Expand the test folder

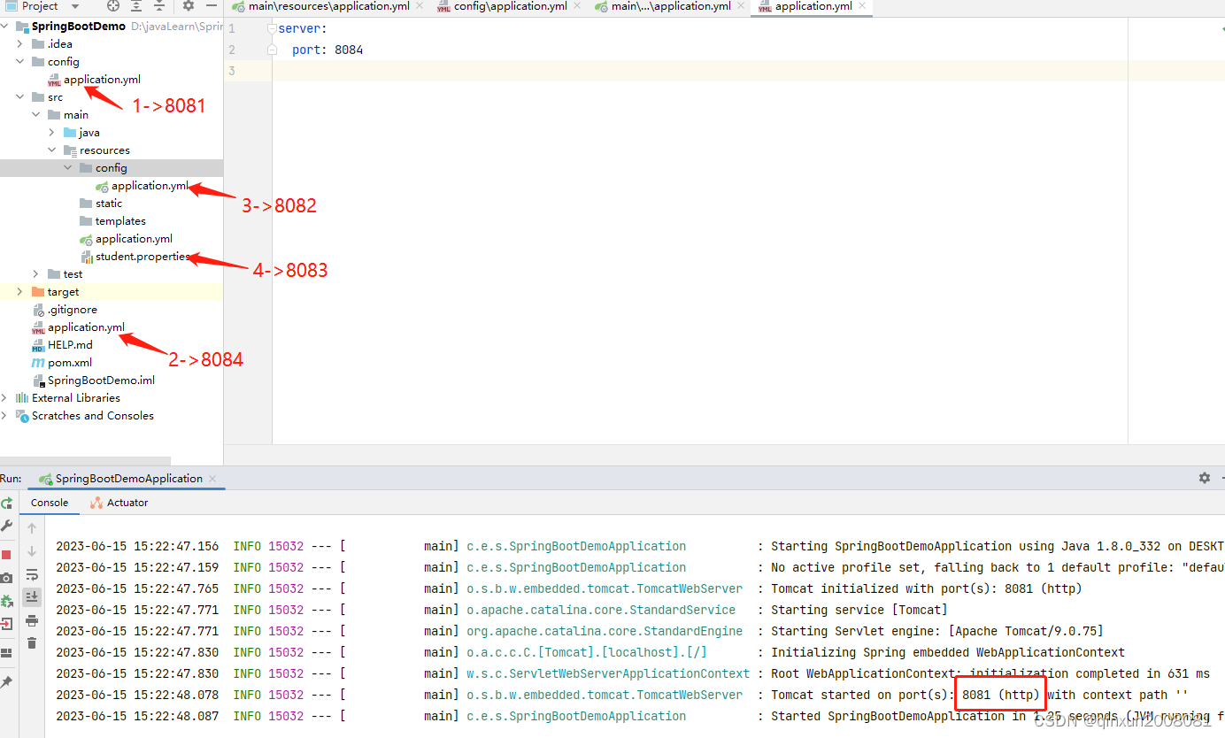click(36, 274)
